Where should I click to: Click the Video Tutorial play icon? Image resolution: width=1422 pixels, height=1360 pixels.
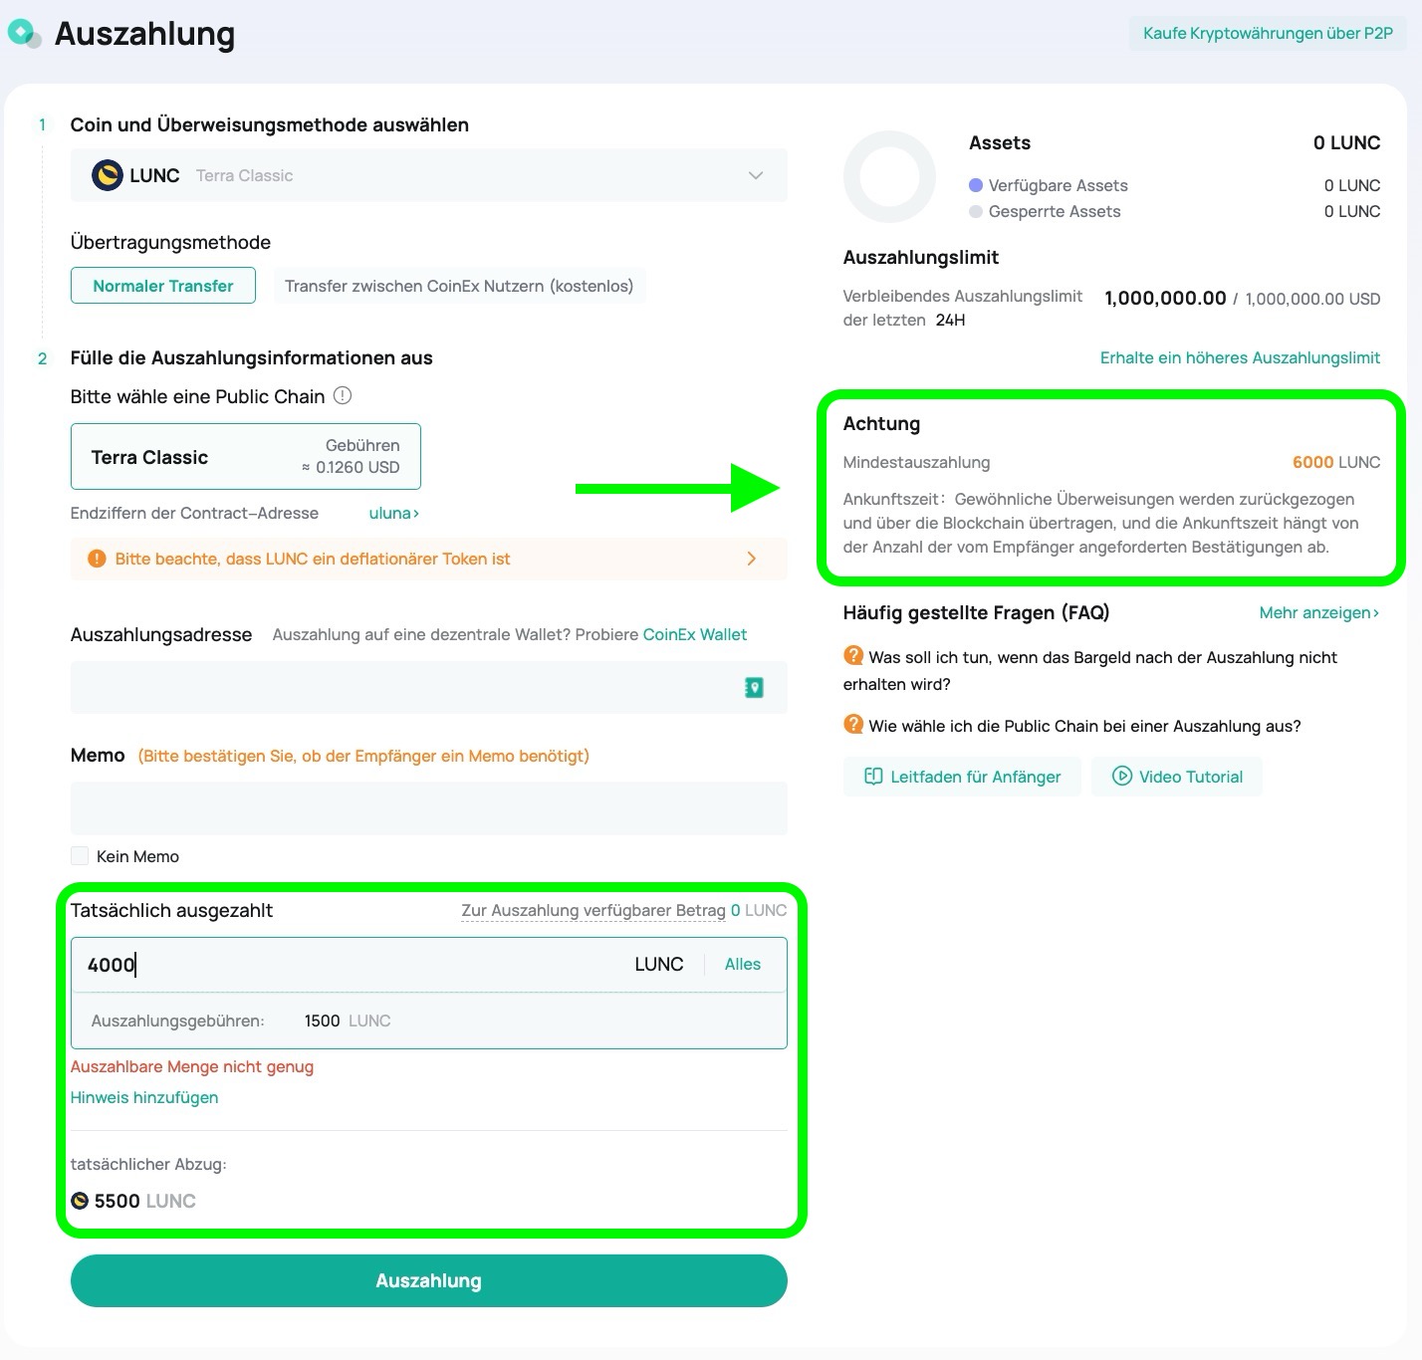tap(1121, 777)
